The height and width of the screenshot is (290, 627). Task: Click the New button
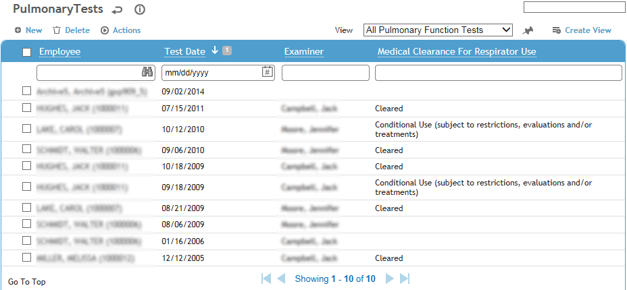(x=28, y=30)
